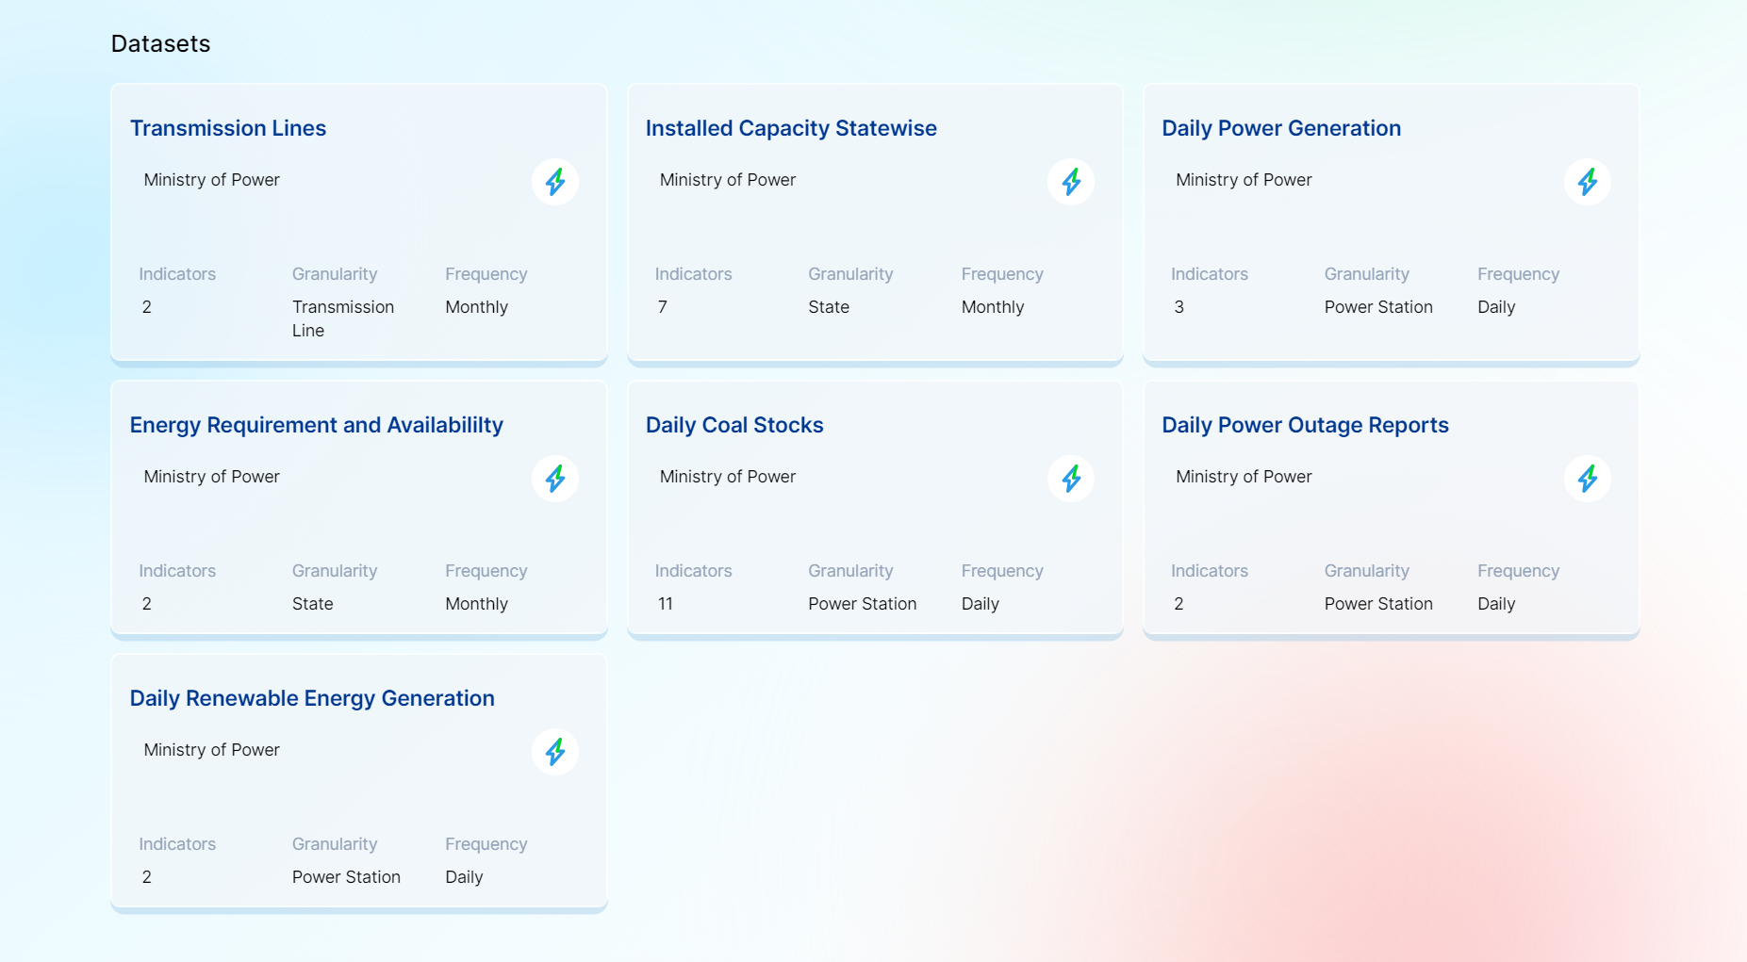The height and width of the screenshot is (962, 1747).
Task: View the Daily Coal Stocks dataset
Action: [733, 425]
